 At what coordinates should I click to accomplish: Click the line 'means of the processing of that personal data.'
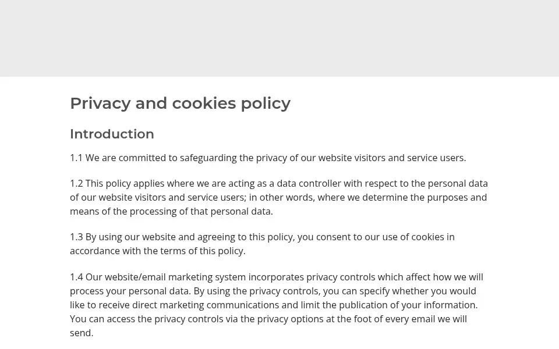[x=171, y=211]
